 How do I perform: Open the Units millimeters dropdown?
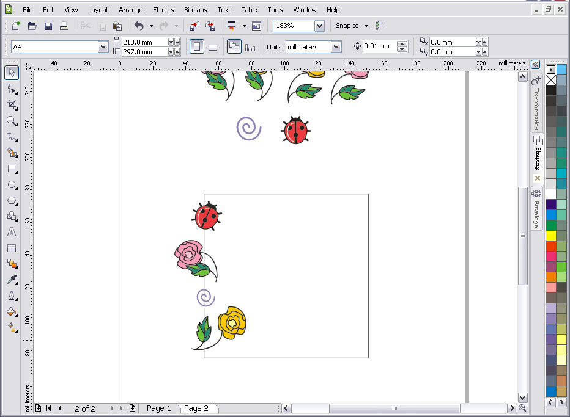pyautogui.click(x=336, y=47)
